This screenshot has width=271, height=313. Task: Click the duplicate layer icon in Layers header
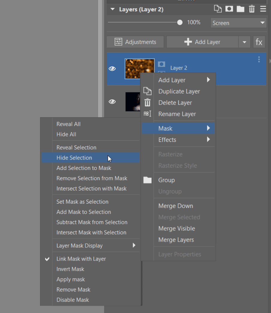click(x=218, y=9)
